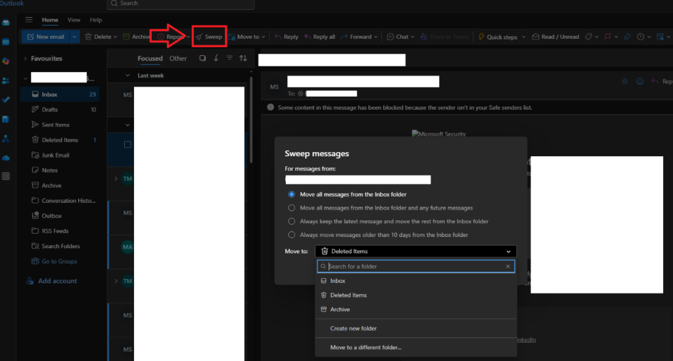Open the Mail app in left rail
This screenshot has height=361, width=673.
click(x=6, y=23)
